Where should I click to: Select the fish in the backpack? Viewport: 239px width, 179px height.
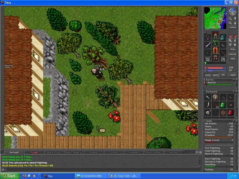[208, 98]
